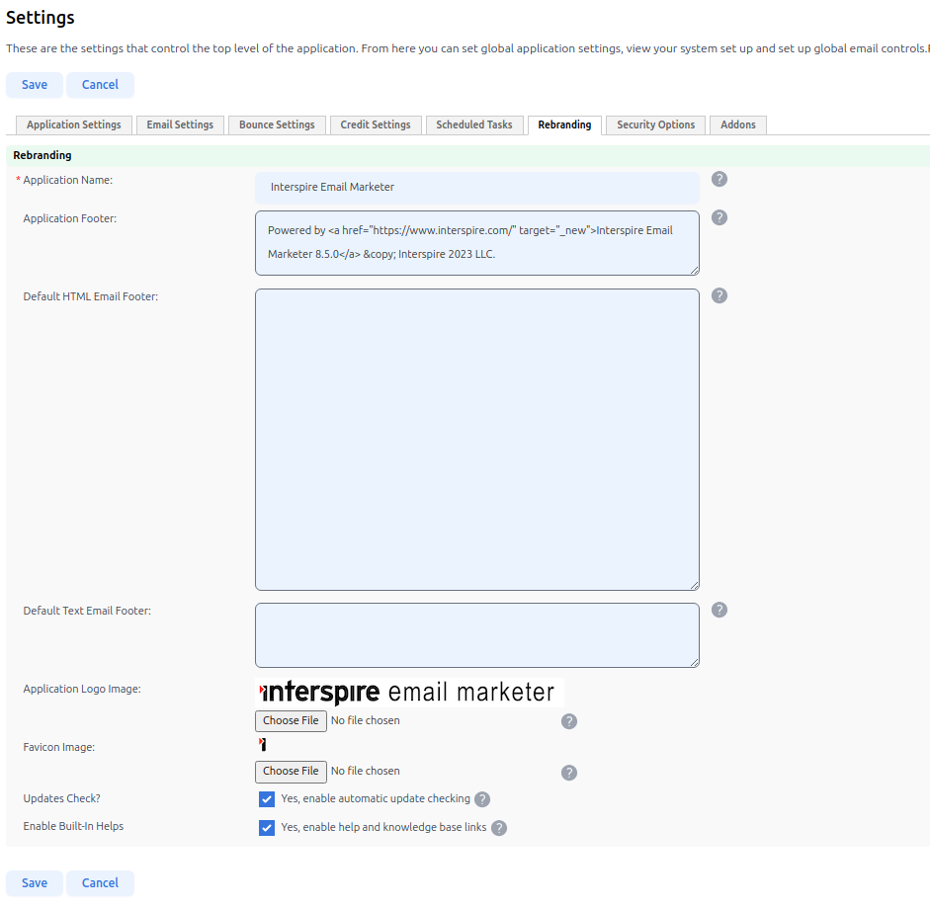Click the 'Default HTML Email Footer:' label
Image resolution: width=930 pixels, height=909 pixels.
click(x=91, y=296)
